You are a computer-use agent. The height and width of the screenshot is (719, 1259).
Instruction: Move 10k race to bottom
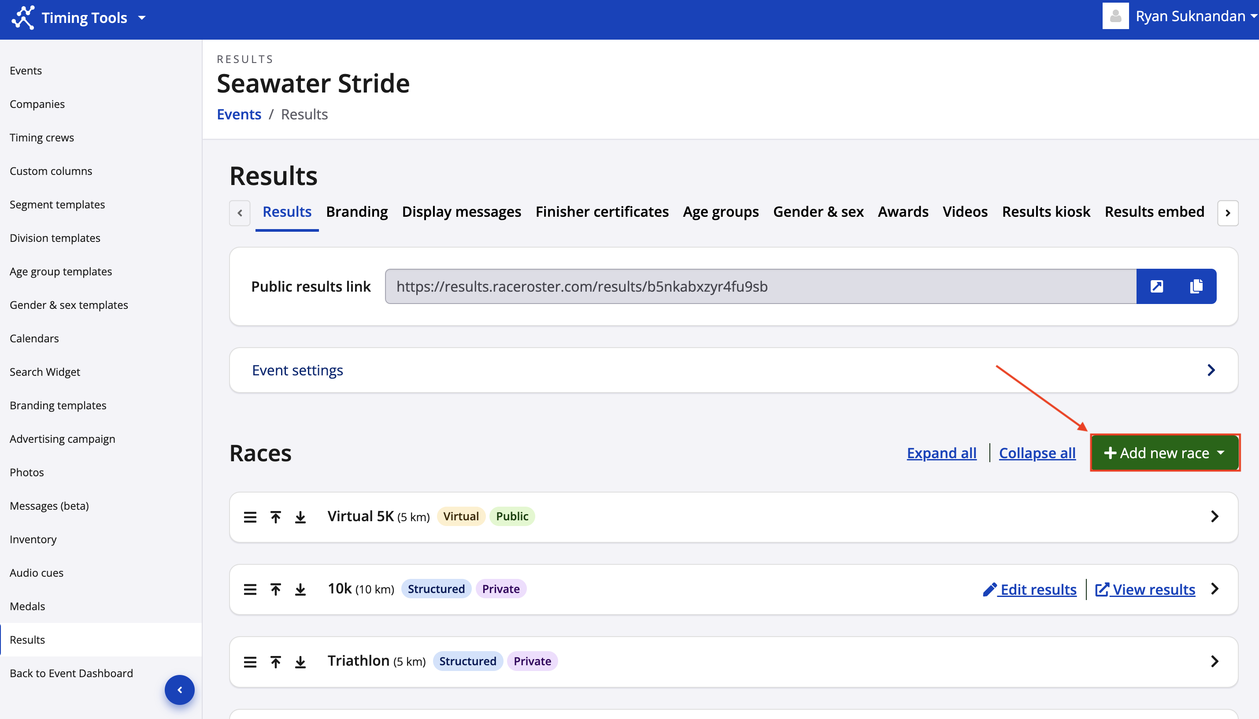300,589
